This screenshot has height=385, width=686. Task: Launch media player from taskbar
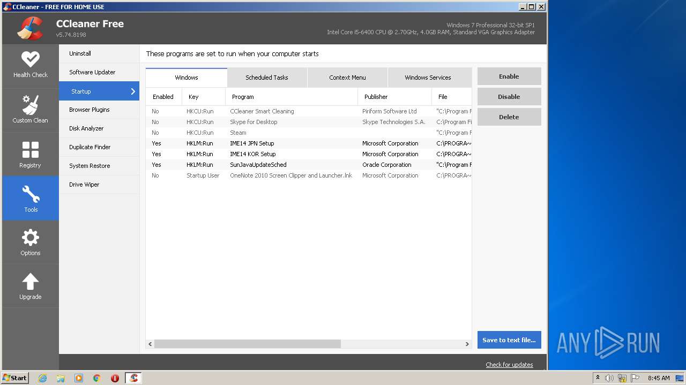[79, 378]
